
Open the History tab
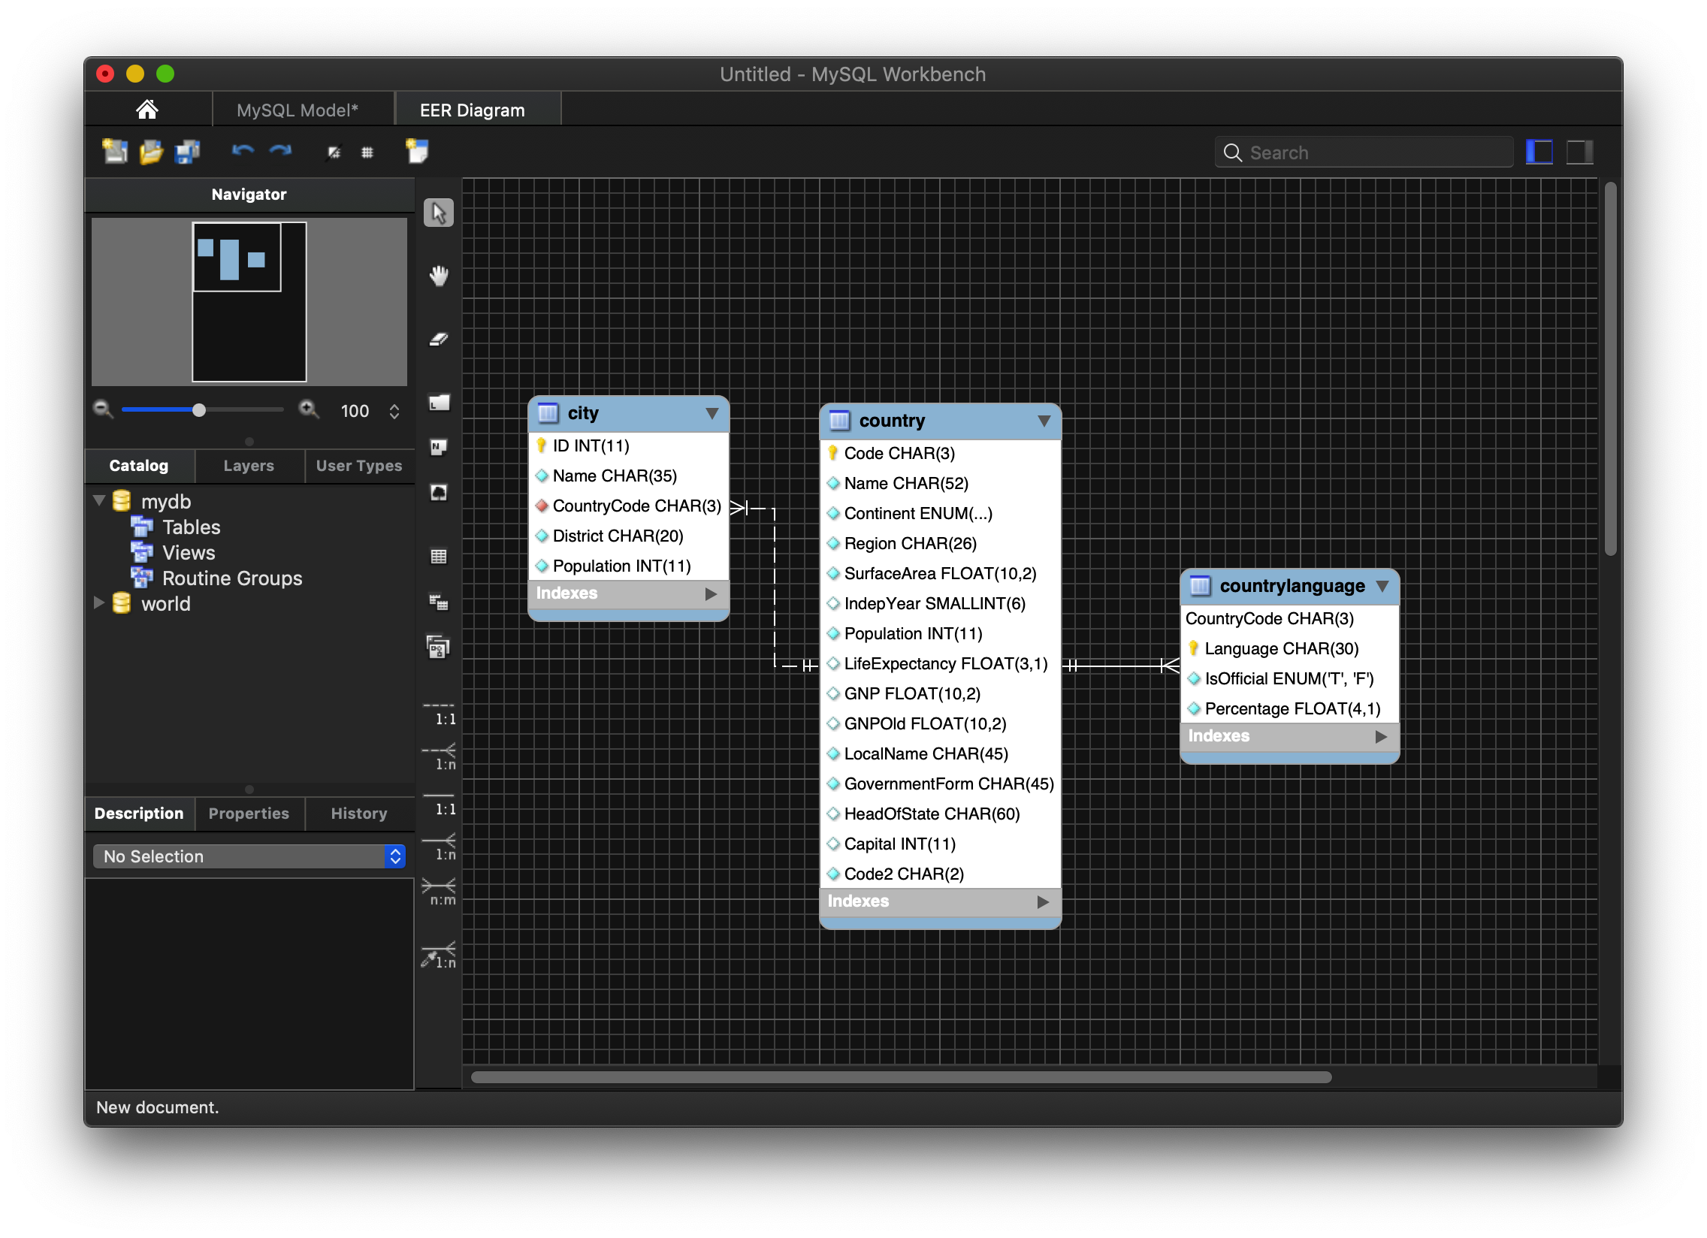tap(358, 814)
